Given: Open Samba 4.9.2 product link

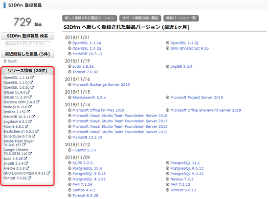Looking at the screenshot, I should pos(84,190).
